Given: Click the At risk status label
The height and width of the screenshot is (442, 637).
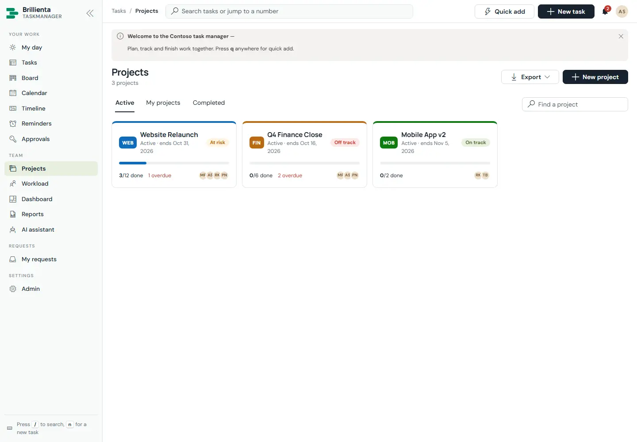Looking at the screenshot, I should [x=218, y=143].
